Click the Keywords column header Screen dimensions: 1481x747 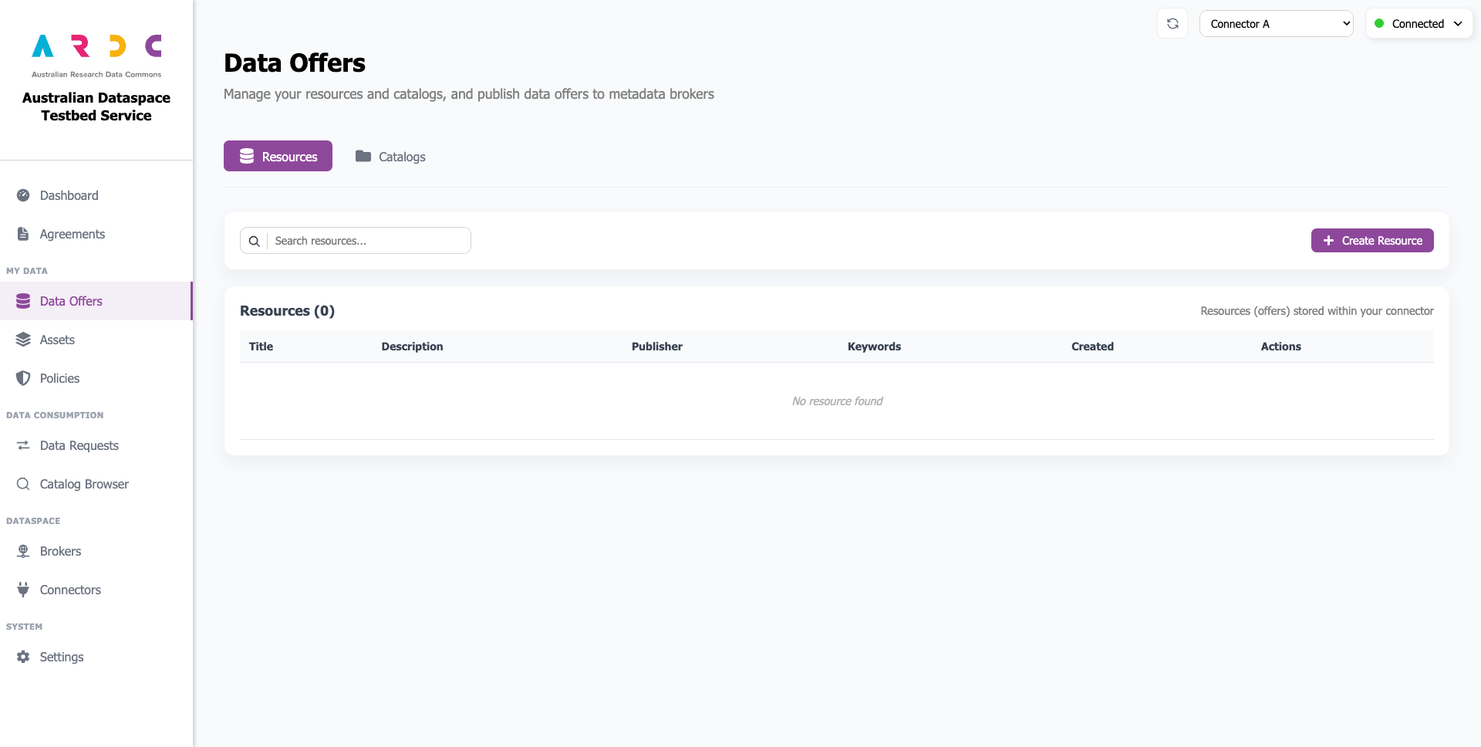[x=874, y=346]
